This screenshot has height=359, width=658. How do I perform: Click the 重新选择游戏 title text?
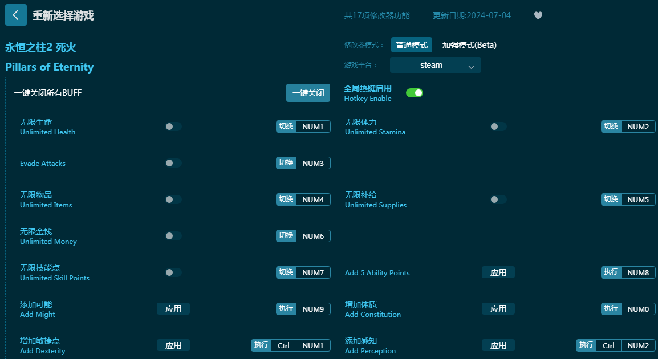coord(63,15)
